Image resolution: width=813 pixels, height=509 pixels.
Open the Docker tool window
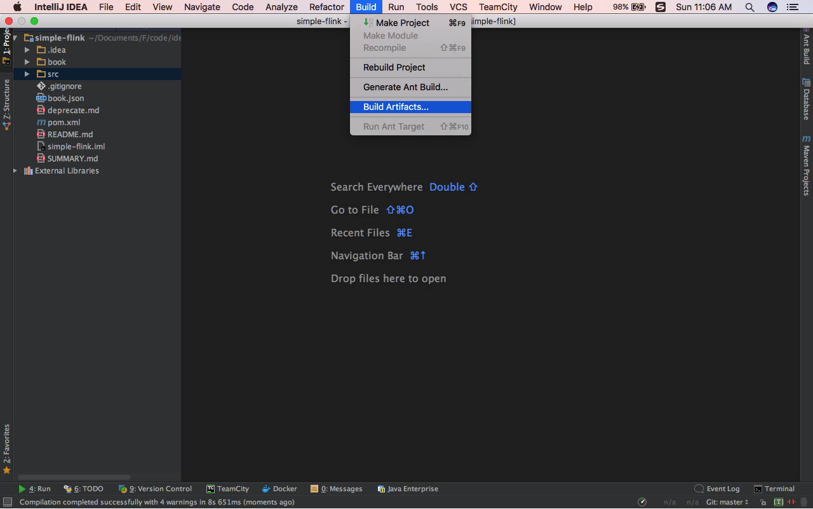point(279,489)
